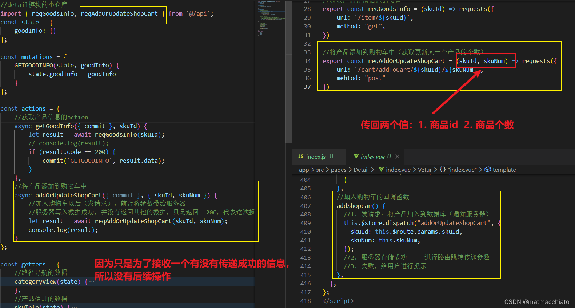
Task: Click reqAddOrUpdateShopCart in the import line
Action: (119, 14)
